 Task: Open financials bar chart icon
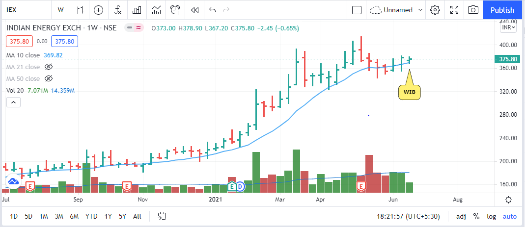click(137, 10)
